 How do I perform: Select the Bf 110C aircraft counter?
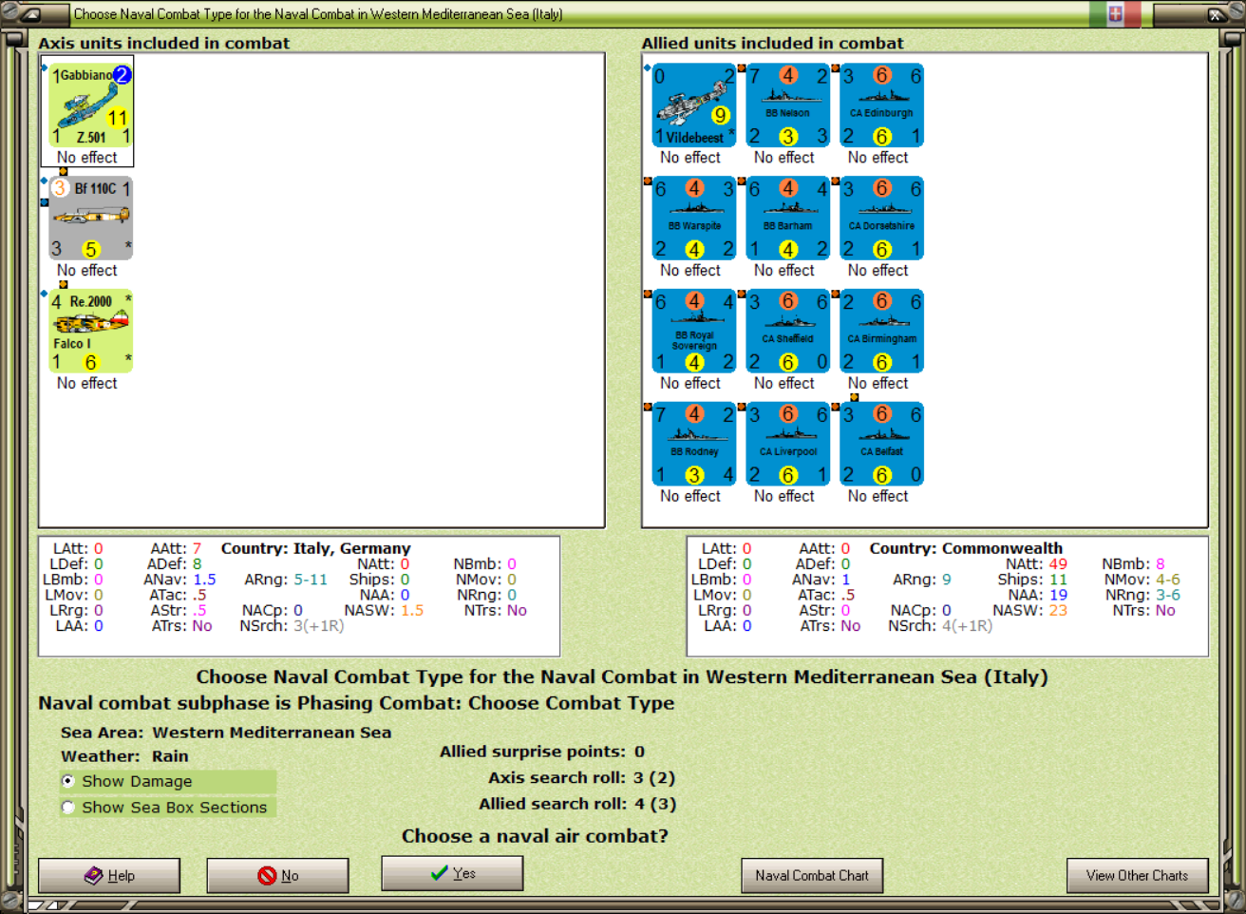coord(91,219)
